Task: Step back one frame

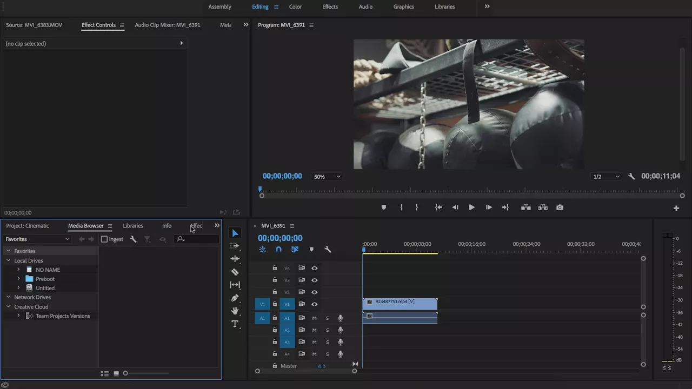Action: click(455, 207)
